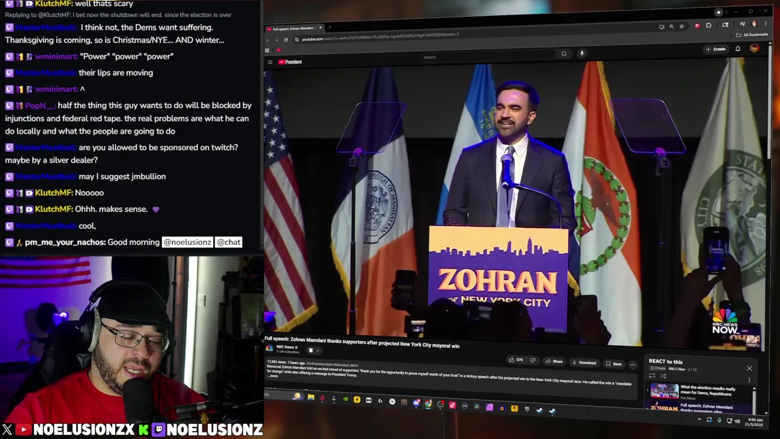Open Discord from the taskbar
The width and height of the screenshot is (780, 439).
point(416,402)
